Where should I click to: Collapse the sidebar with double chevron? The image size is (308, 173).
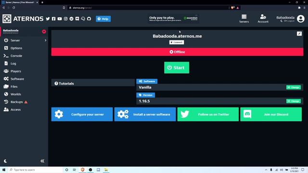pyautogui.click(x=42, y=161)
